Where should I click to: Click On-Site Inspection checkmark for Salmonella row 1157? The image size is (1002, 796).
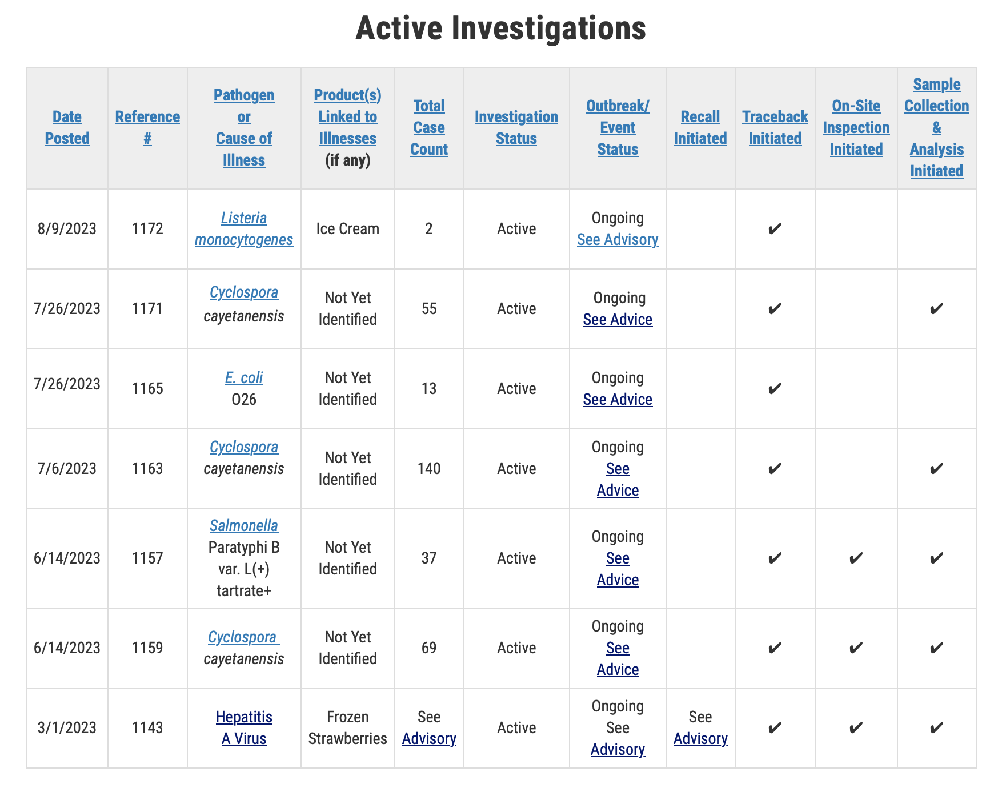(856, 558)
